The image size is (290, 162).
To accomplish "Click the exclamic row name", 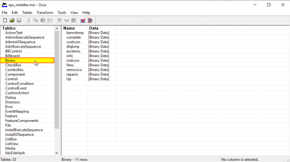I will tap(74, 51).
